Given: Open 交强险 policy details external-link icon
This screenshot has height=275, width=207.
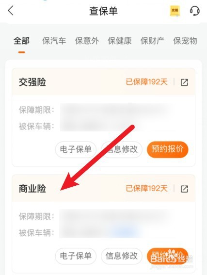Looking at the screenshot, I should (184, 82).
